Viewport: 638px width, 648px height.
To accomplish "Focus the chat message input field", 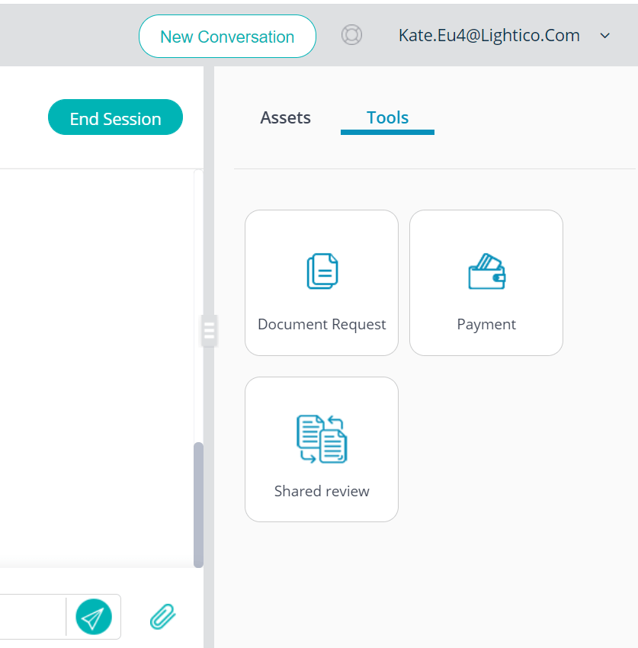I will 32,617.
